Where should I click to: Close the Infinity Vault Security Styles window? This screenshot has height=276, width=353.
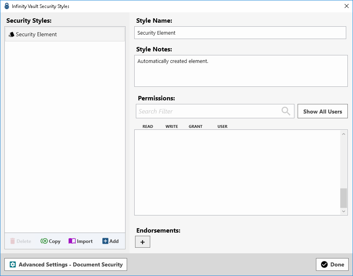pos(346,6)
